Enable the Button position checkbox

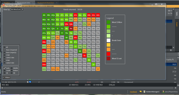tap(12, 70)
